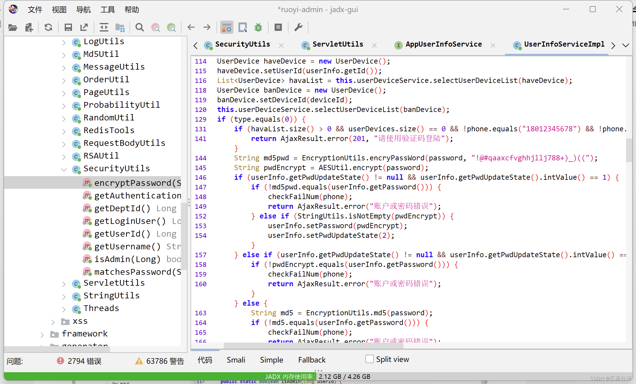This screenshot has width=636, height=384.
Task: Click the Save project disk icon
Action: point(68,28)
